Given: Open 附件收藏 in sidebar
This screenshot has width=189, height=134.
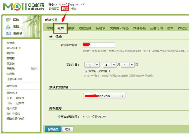Looking at the screenshot, I should (12, 109).
